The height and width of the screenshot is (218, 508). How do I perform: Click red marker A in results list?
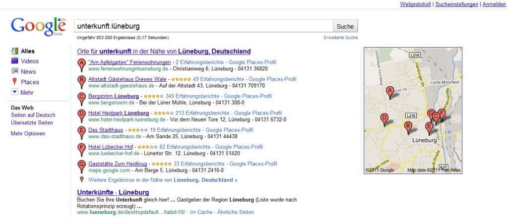(x=82, y=65)
